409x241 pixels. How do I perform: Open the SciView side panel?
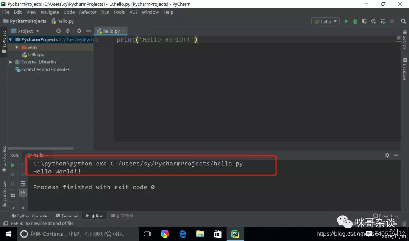405,40
